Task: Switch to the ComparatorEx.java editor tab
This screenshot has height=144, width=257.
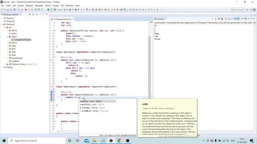Action: click(x=62, y=19)
